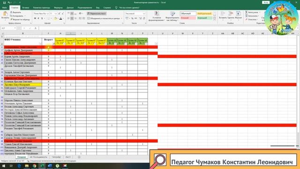Click the font color letter A
The image size is (300, 169).
point(61,18)
